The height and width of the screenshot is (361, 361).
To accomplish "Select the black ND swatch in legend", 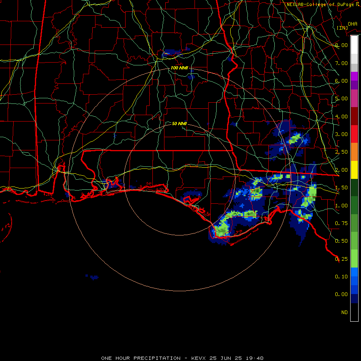I will click(x=354, y=312).
